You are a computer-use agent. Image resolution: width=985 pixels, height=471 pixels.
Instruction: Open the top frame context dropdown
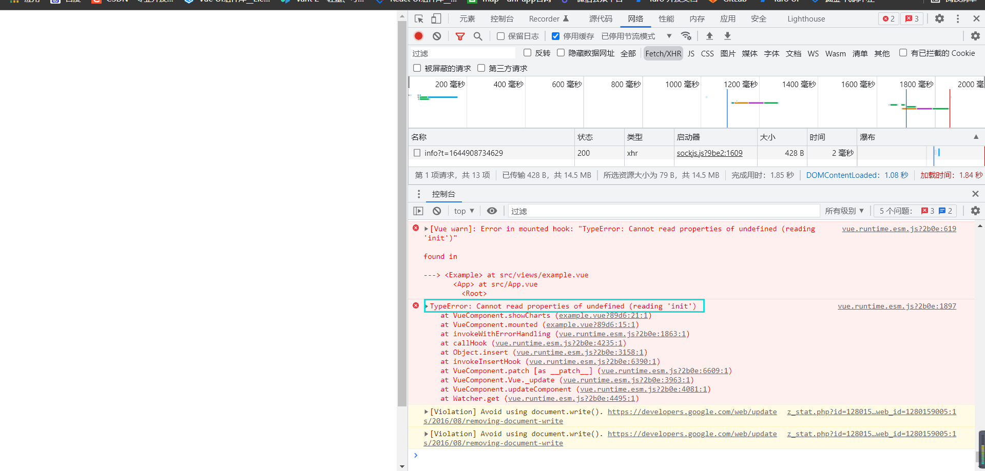click(x=463, y=211)
